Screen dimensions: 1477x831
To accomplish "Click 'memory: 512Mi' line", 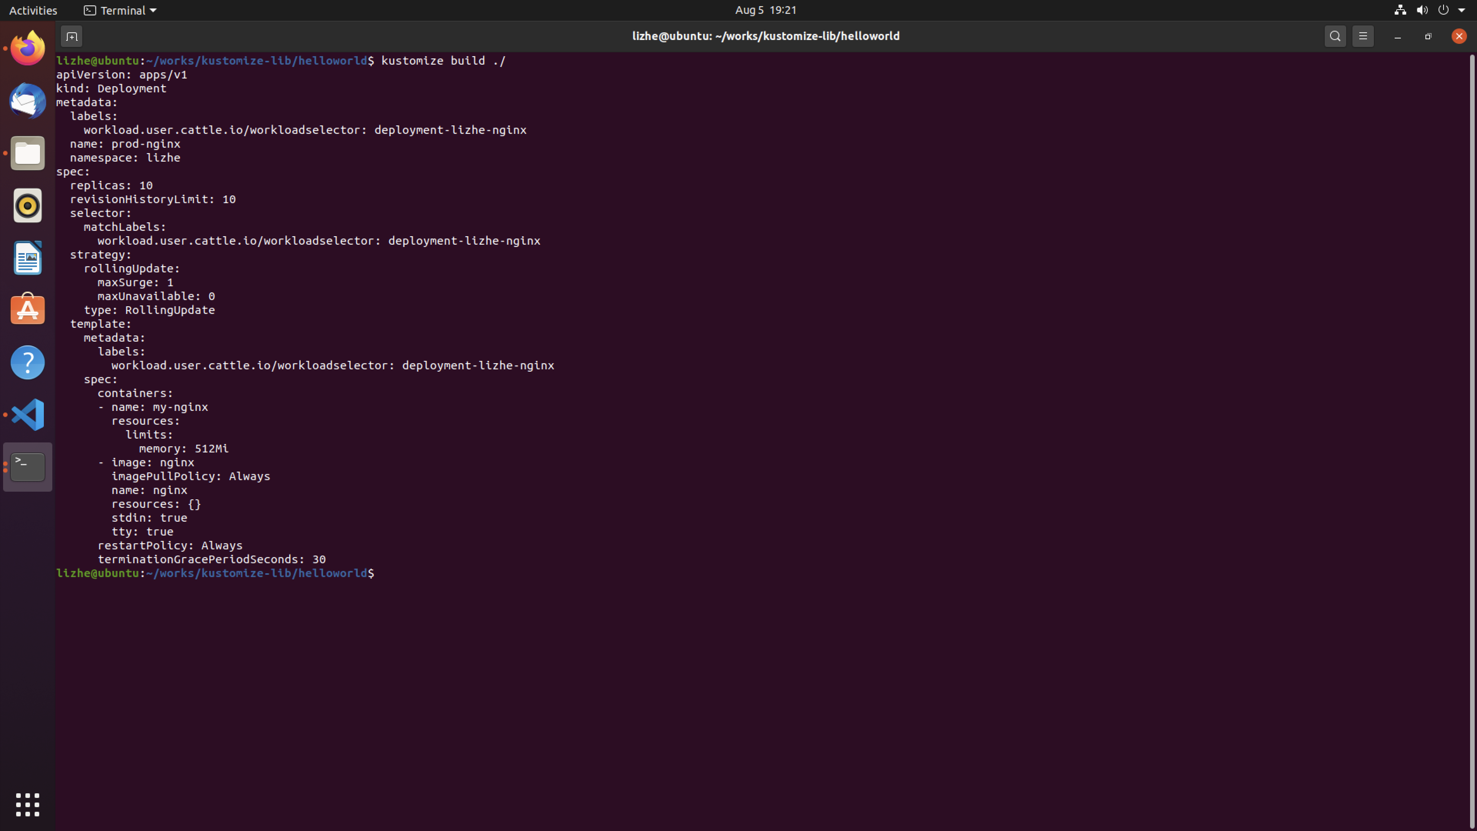I will 183,449.
